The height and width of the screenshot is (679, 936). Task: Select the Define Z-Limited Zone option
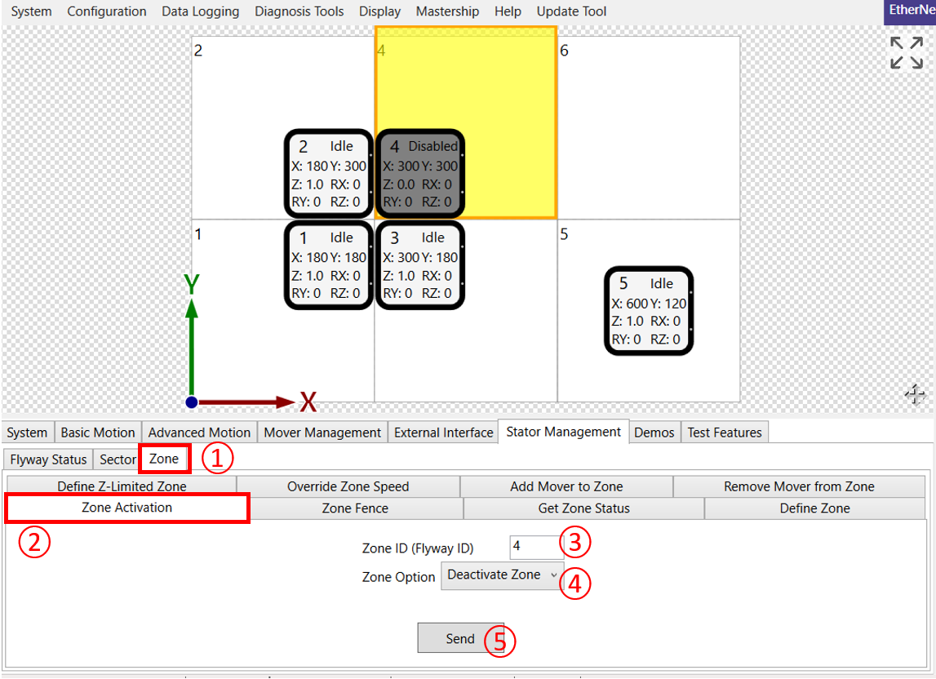(122, 486)
